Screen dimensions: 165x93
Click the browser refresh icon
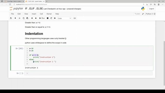coord(10,4)
